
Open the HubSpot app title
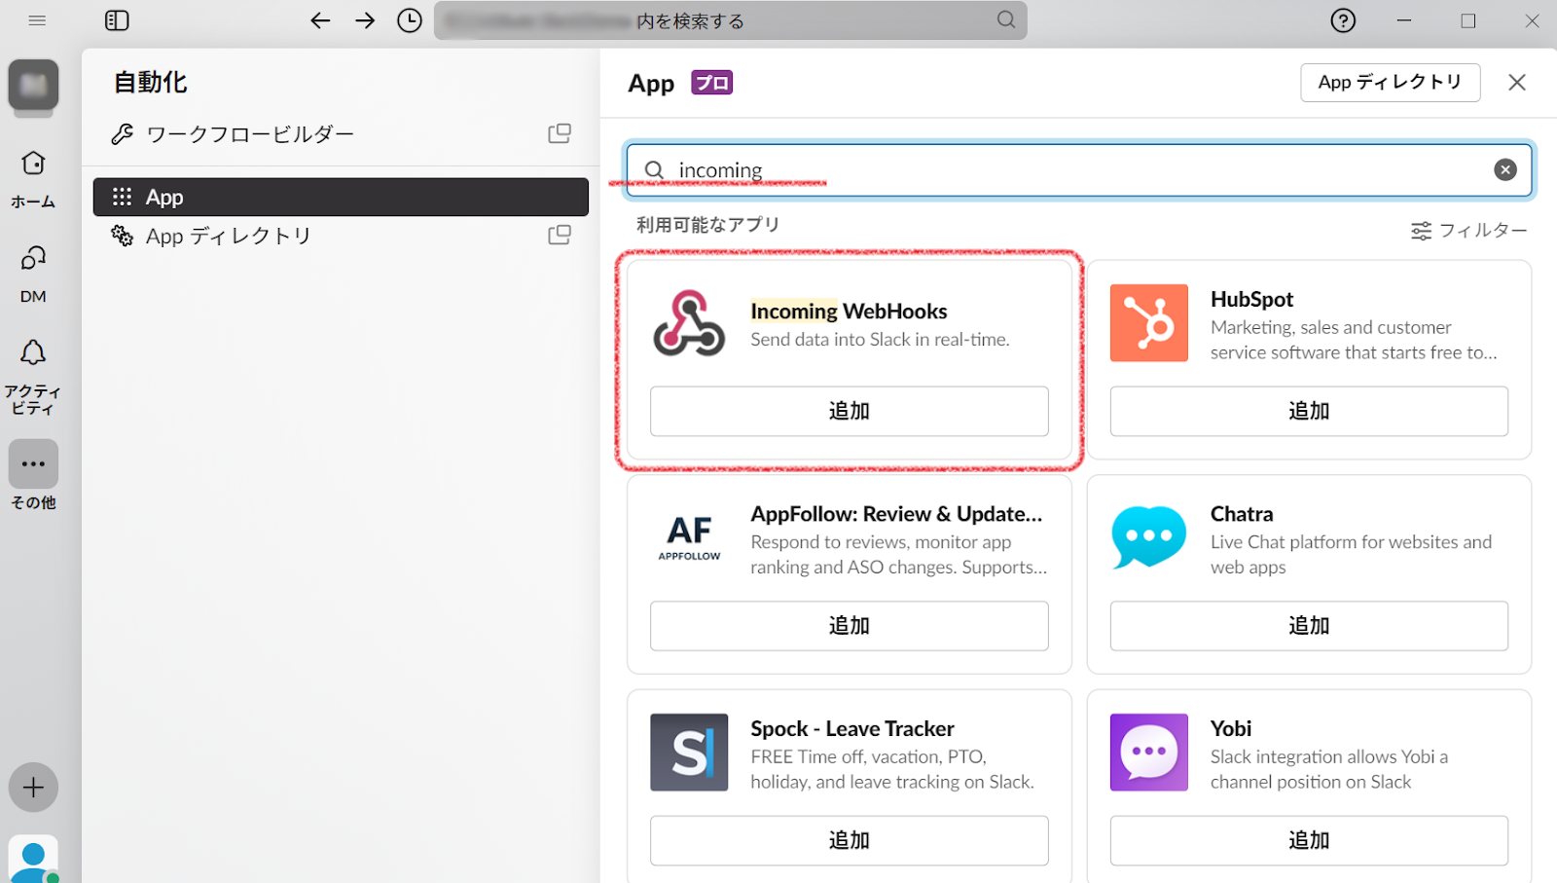[1251, 299]
